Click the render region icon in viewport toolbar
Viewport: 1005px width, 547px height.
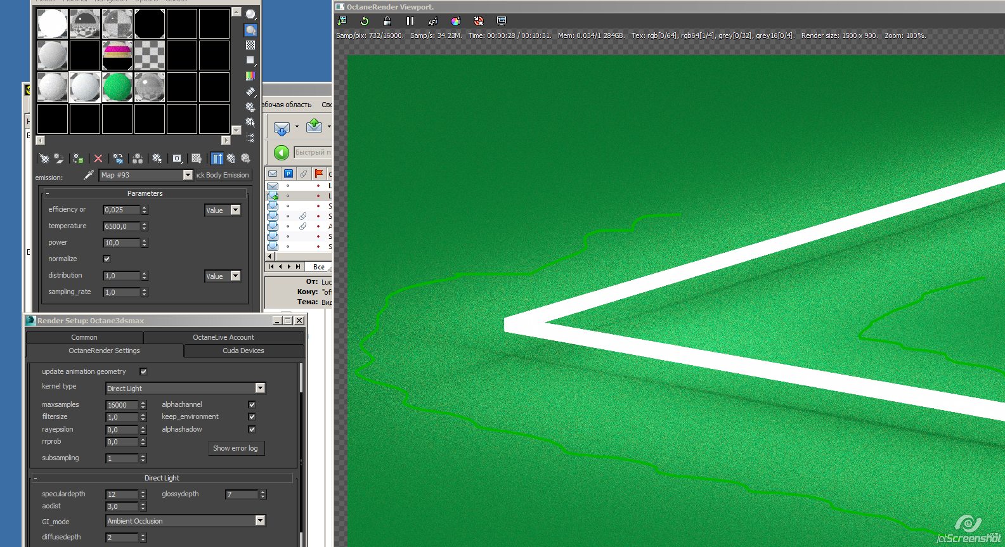tap(479, 21)
